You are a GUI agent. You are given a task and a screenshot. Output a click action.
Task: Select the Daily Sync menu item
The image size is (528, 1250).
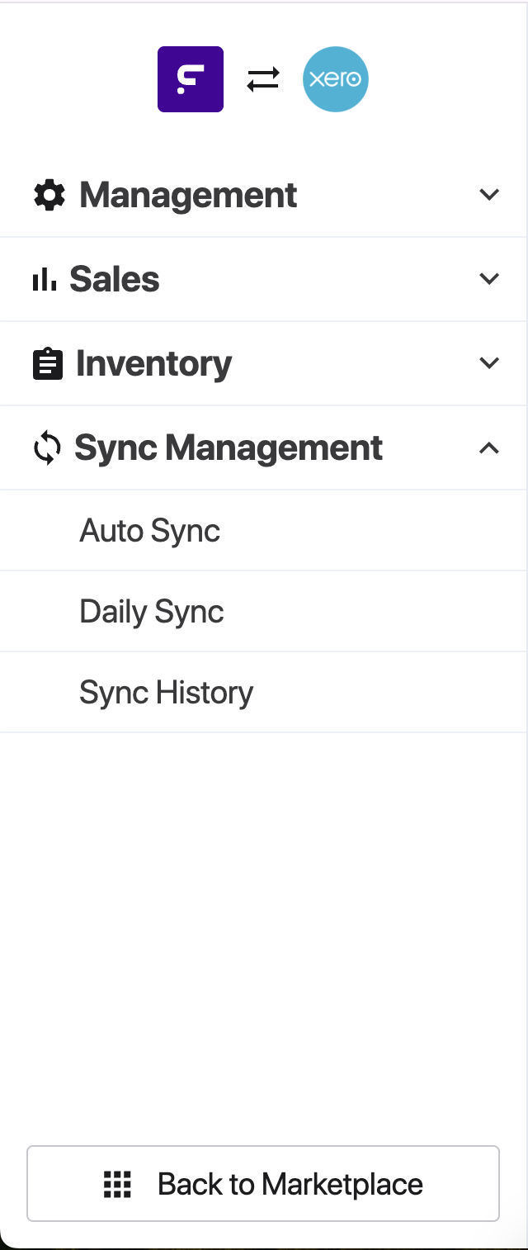point(152,612)
